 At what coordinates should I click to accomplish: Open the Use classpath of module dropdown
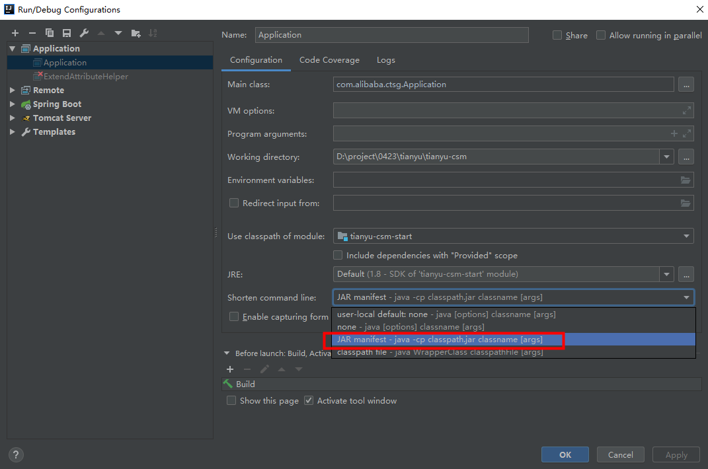click(686, 235)
